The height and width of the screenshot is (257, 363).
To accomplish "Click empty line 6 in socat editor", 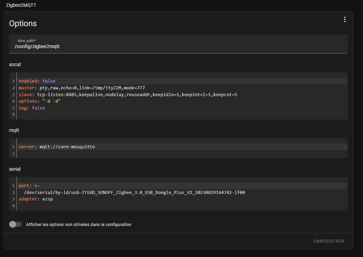I will tap(103, 115).
